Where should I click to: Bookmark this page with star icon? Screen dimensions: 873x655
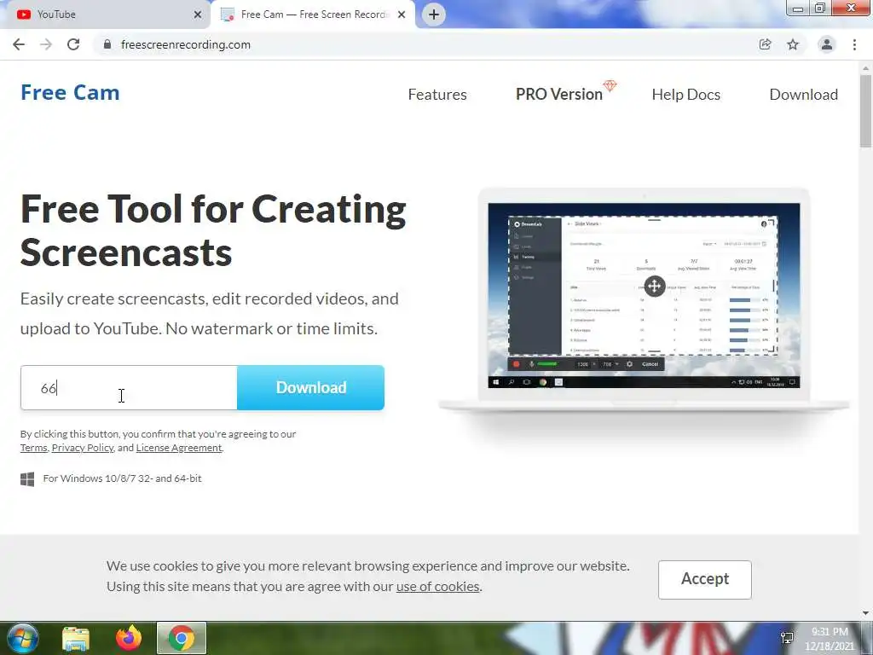pyautogui.click(x=793, y=44)
